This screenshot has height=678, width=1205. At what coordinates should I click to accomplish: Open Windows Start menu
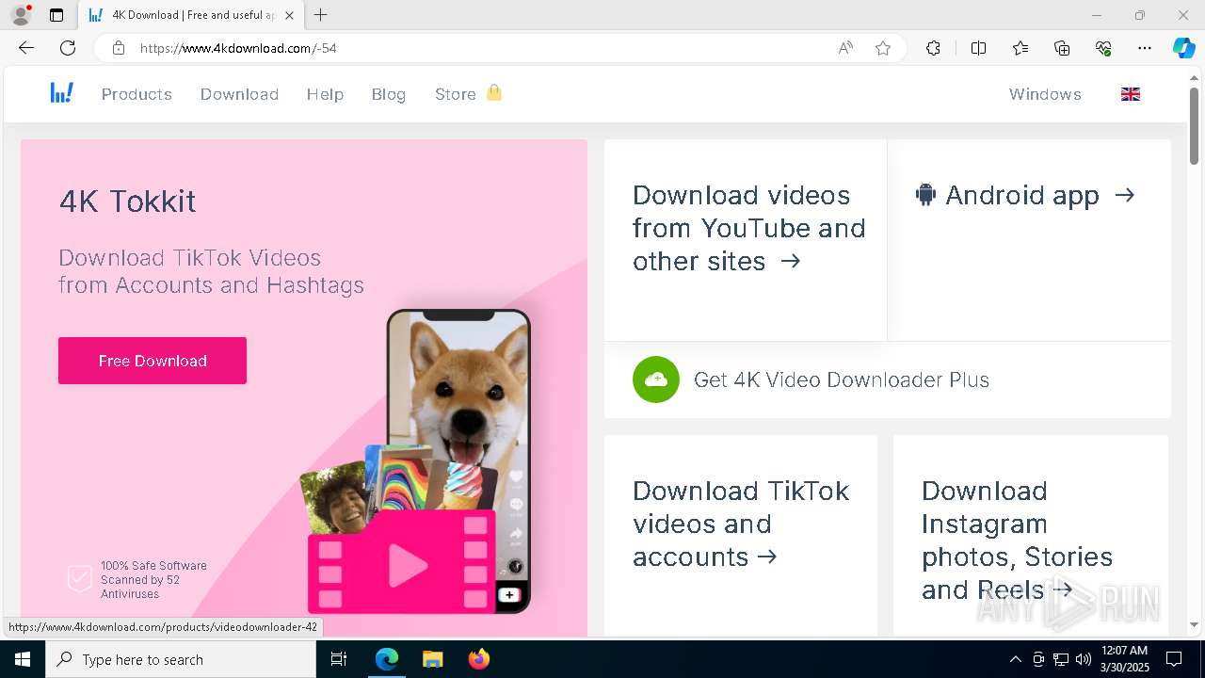[23, 659]
